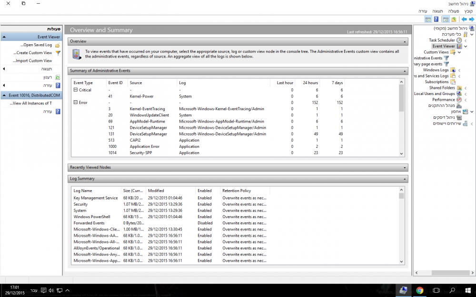This screenshot has height=297, width=476.
Task: Select the Windows PowerShell log row
Action: (170, 217)
